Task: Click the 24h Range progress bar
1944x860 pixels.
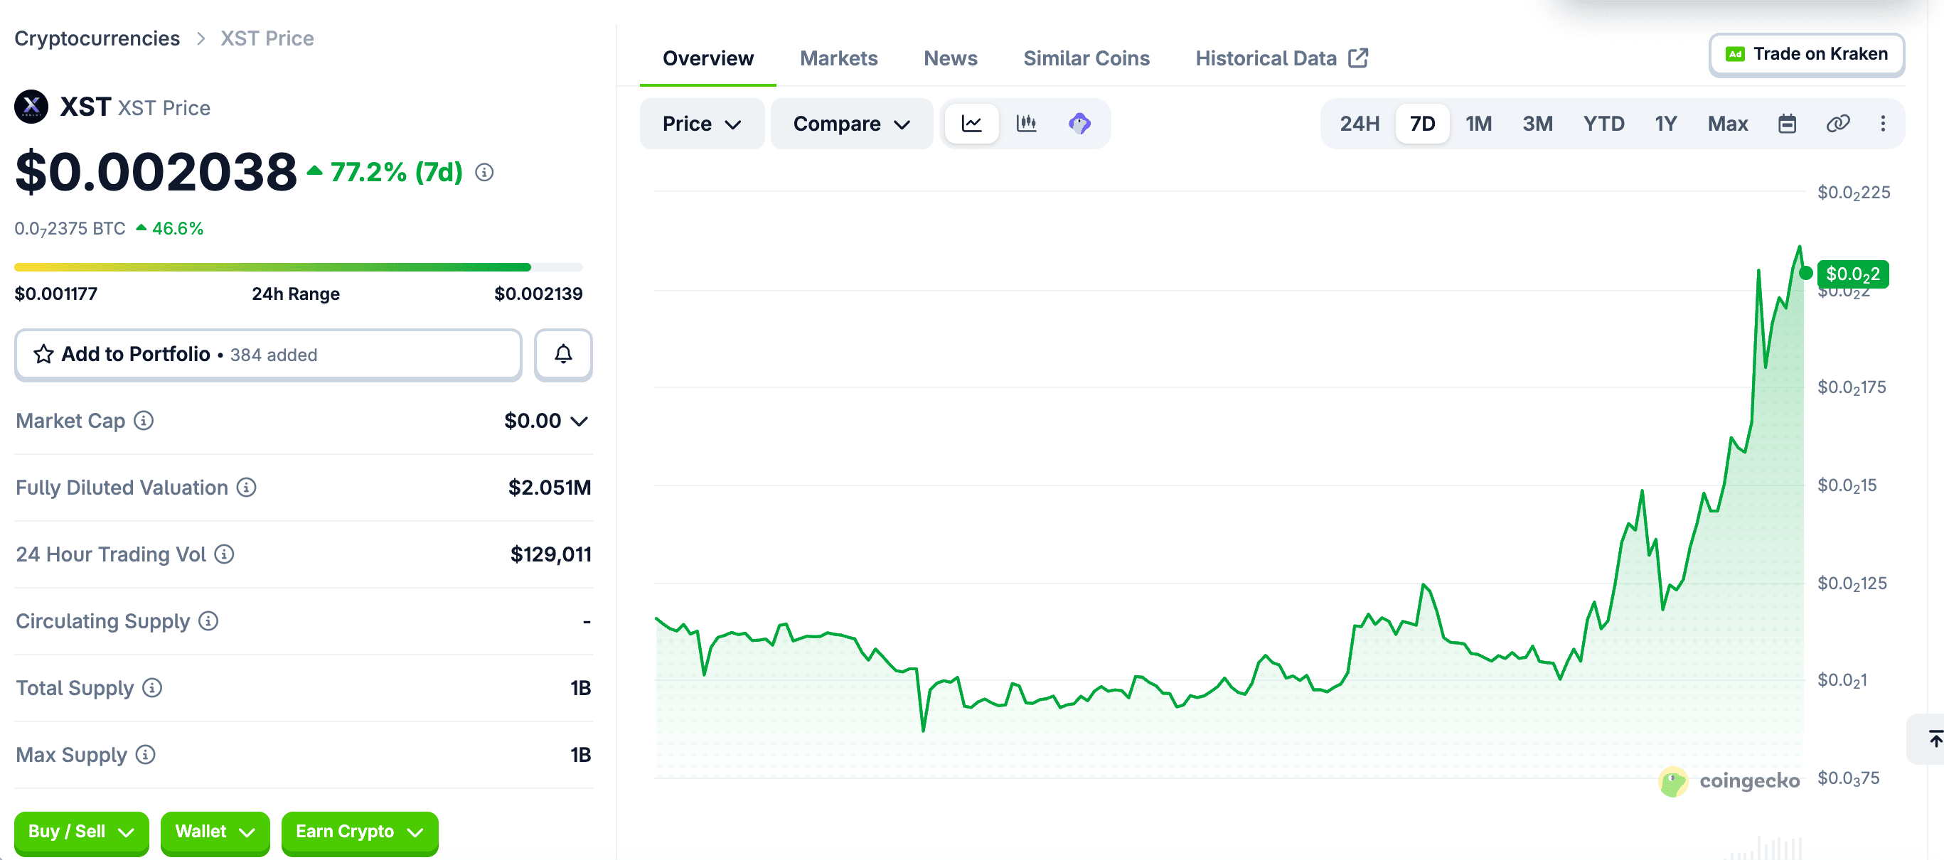Action: pyautogui.click(x=298, y=267)
